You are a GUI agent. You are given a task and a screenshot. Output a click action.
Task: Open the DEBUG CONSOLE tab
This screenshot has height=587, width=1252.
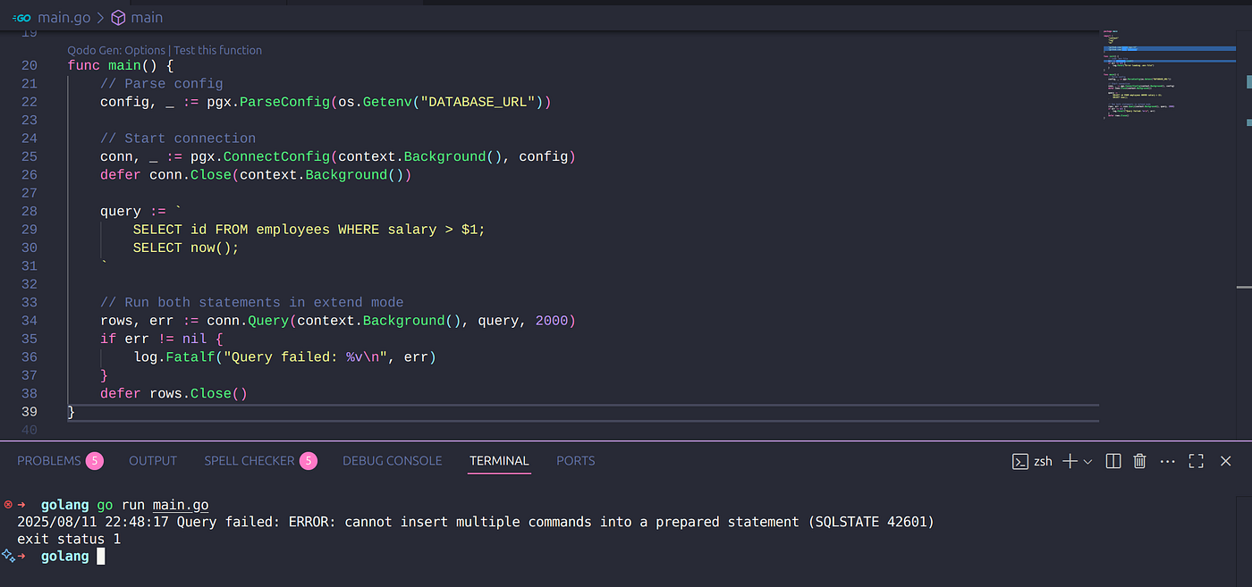[393, 460]
